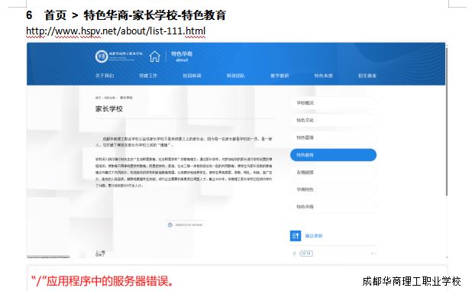
Task: Click the 特色华商 about banner title
Action: (182, 57)
